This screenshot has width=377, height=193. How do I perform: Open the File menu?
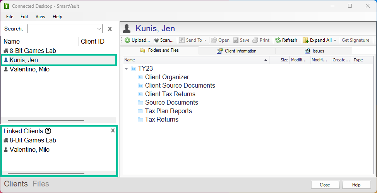(x=10, y=17)
